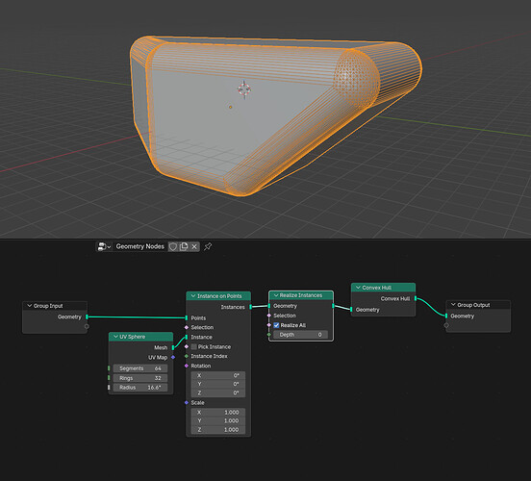The width and height of the screenshot is (531, 481).
Task: Click the Scale Y field
Action: (x=218, y=420)
